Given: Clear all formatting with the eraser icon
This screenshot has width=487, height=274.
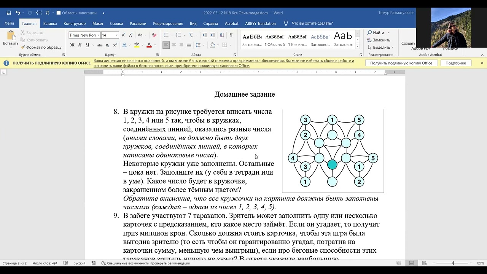Looking at the screenshot, I should 154,35.
